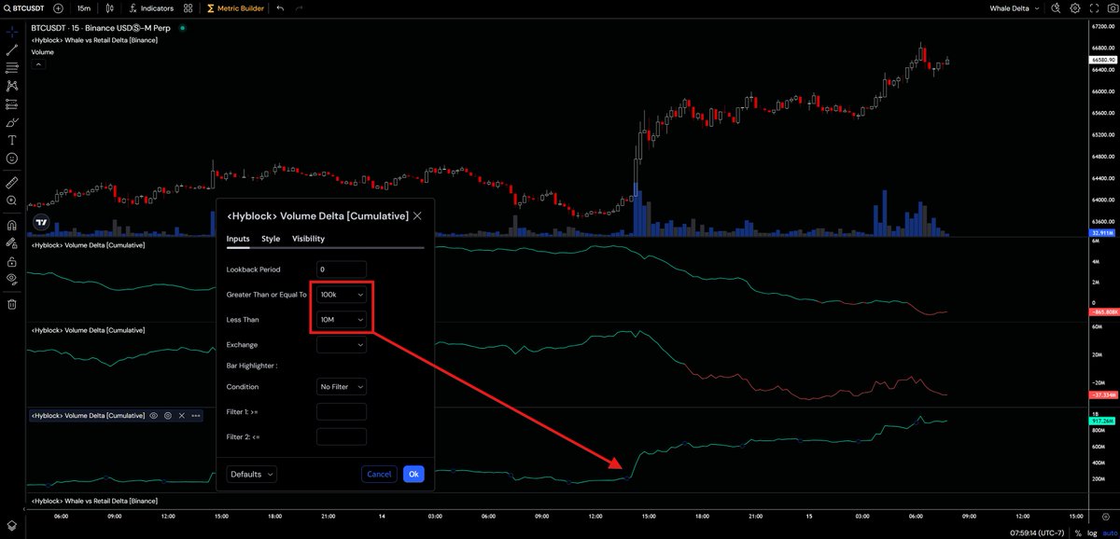Viewport: 1120px width, 539px height.
Task: Select the text annotation tool
Action: [12, 140]
